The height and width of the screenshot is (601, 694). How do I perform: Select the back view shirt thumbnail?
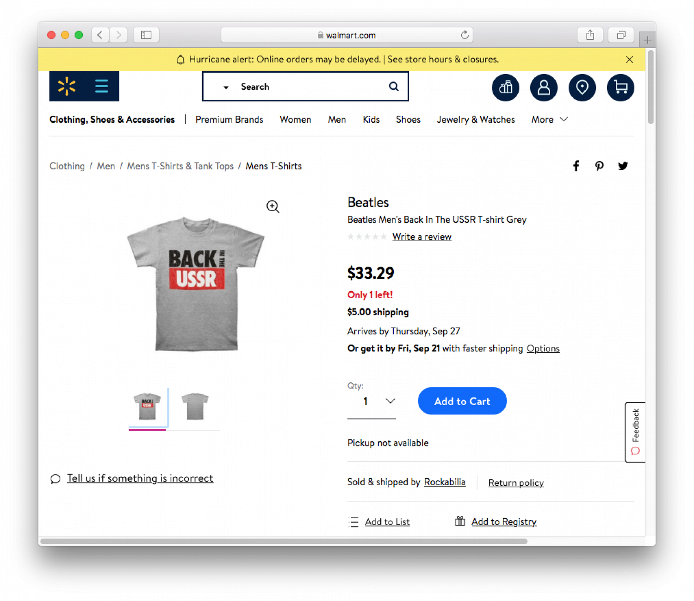click(195, 407)
